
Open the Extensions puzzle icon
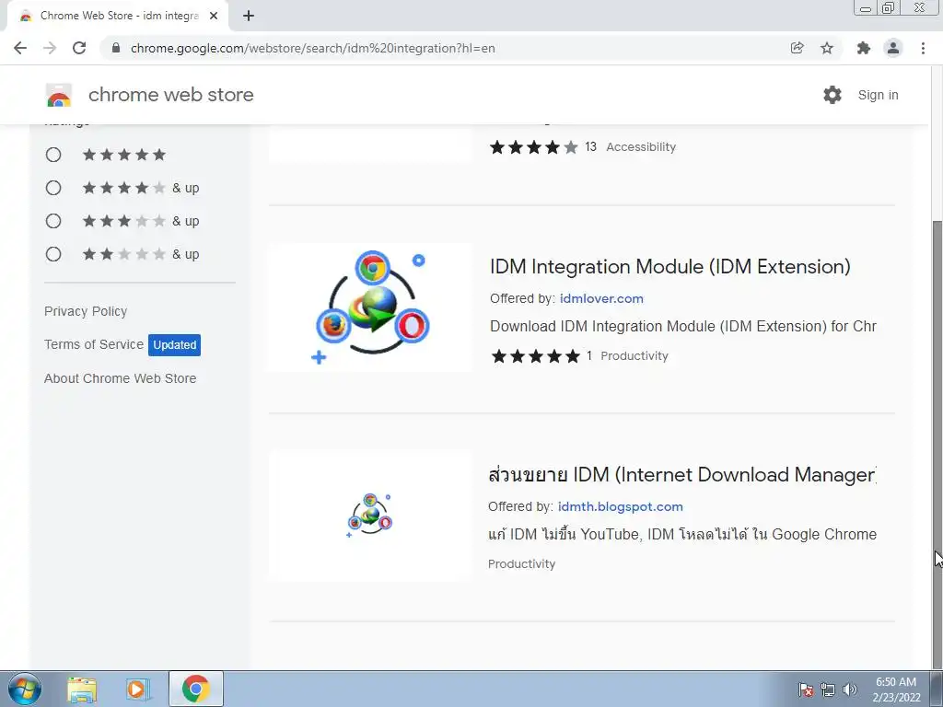864,48
